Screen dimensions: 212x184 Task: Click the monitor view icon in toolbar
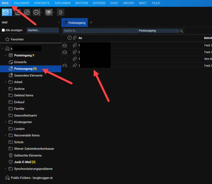pos(48,12)
